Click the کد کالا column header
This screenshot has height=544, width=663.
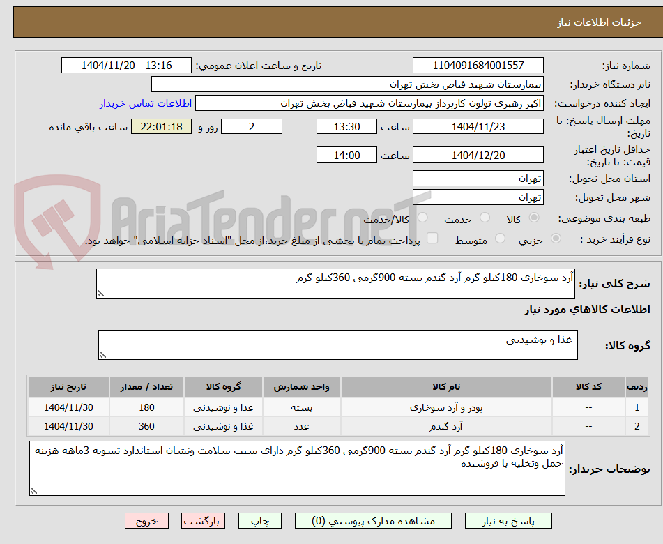(588, 386)
